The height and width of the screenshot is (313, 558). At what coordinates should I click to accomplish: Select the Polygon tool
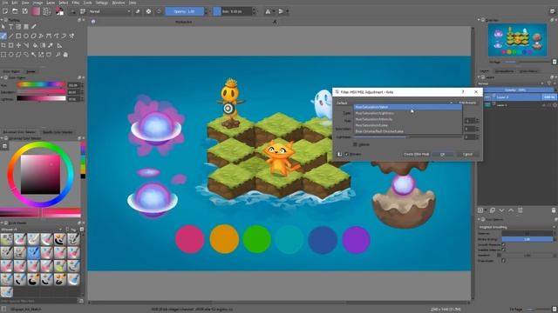point(34,36)
